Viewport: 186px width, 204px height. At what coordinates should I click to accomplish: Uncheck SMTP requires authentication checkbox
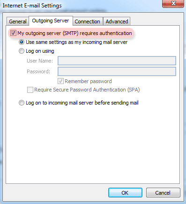(13, 33)
